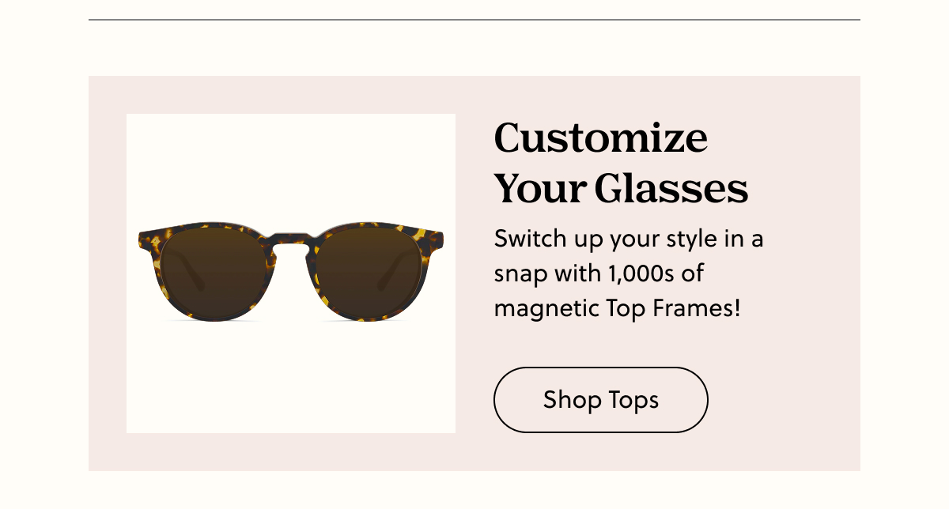Open the glasses customization promo
949x509 pixels.
tap(475, 273)
